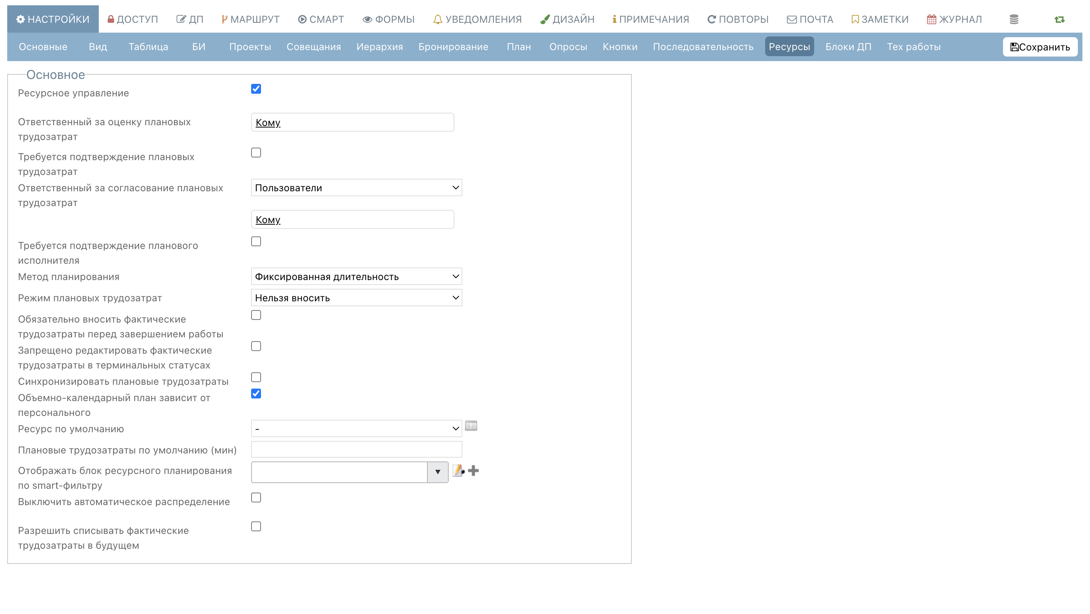
Task: Switch to the Совещания sub-tab
Action: tap(313, 47)
